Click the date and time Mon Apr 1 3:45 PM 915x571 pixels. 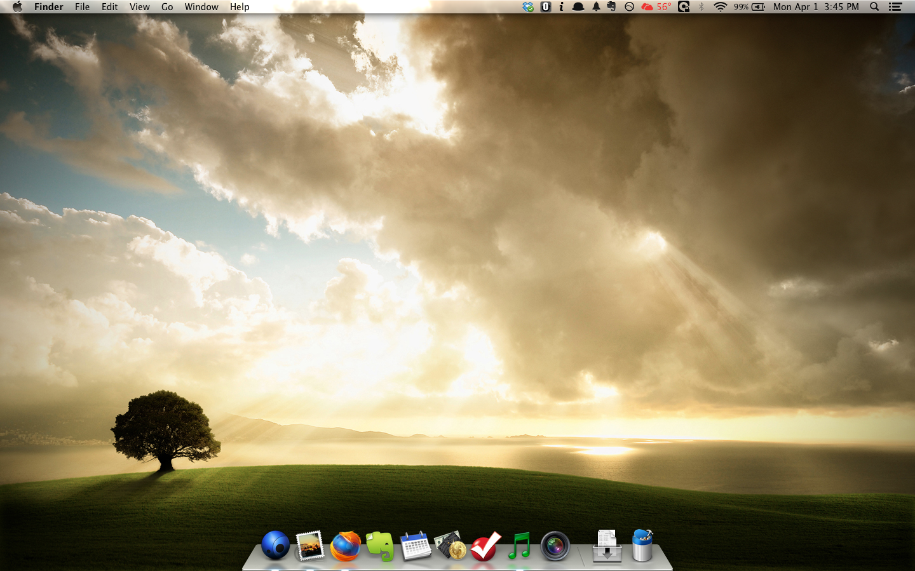[816, 6]
